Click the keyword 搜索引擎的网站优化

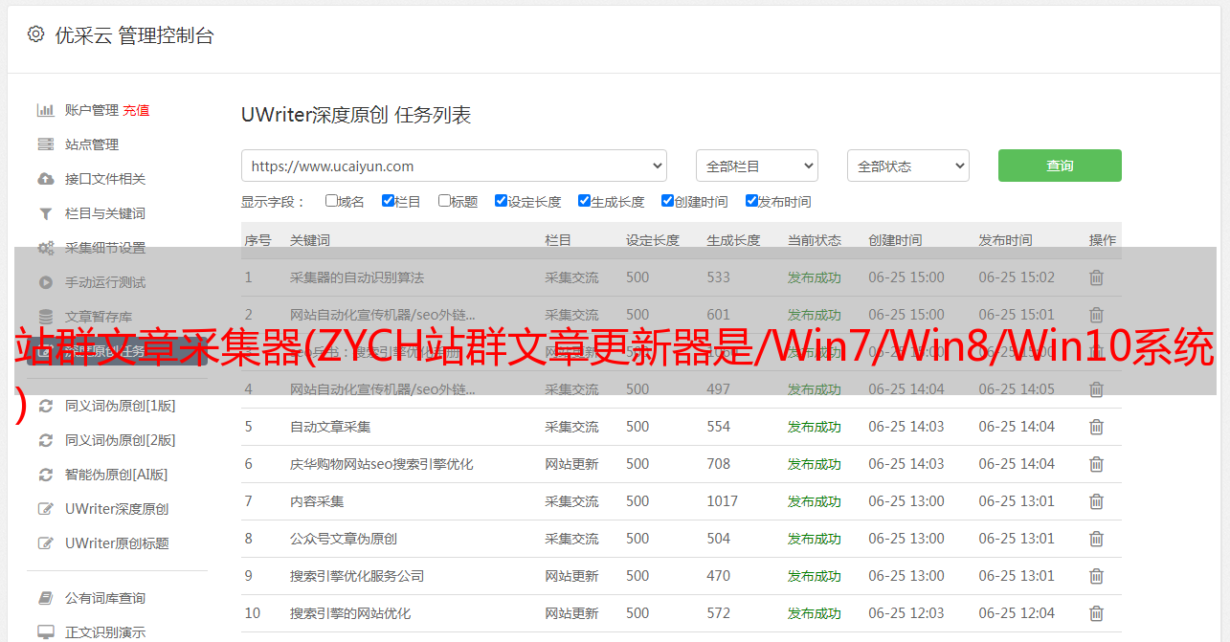click(x=350, y=613)
